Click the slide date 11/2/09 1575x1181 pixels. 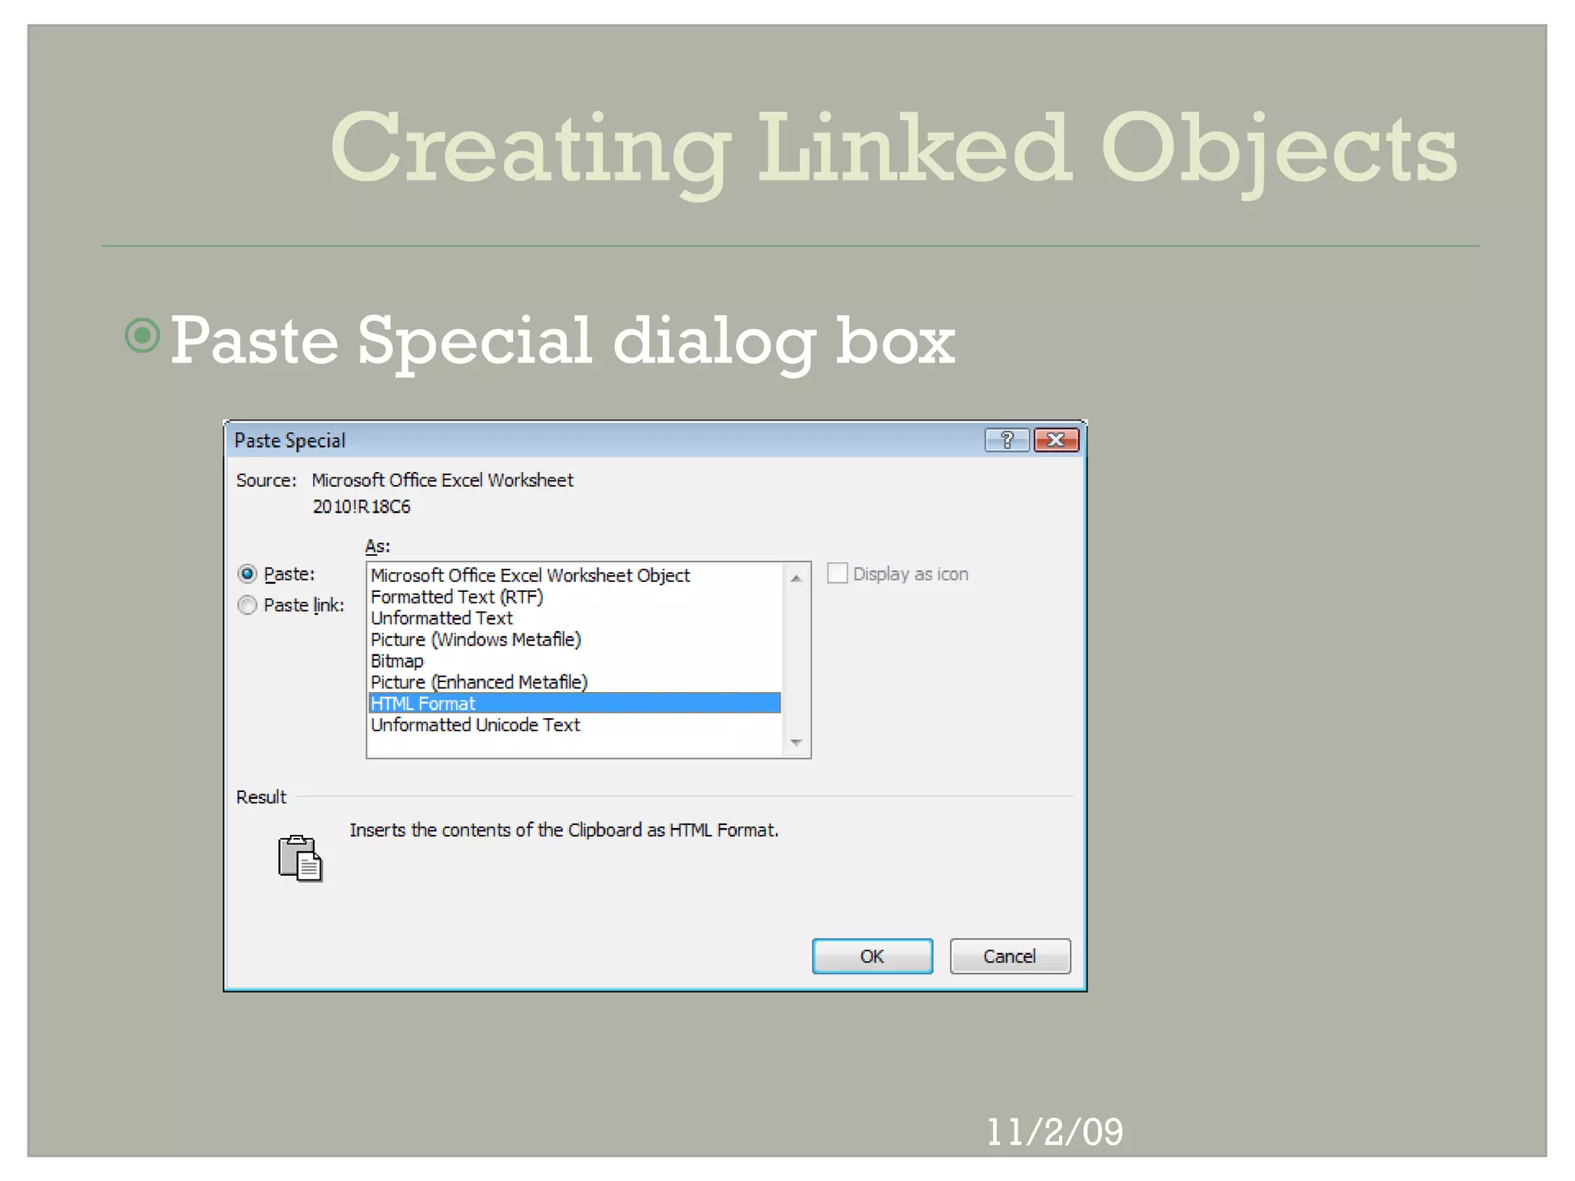pyautogui.click(x=1054, y=1133)
